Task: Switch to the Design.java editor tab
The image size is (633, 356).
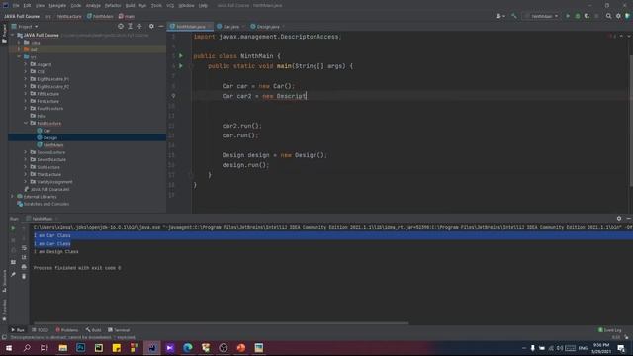Action: pos(268,27)
